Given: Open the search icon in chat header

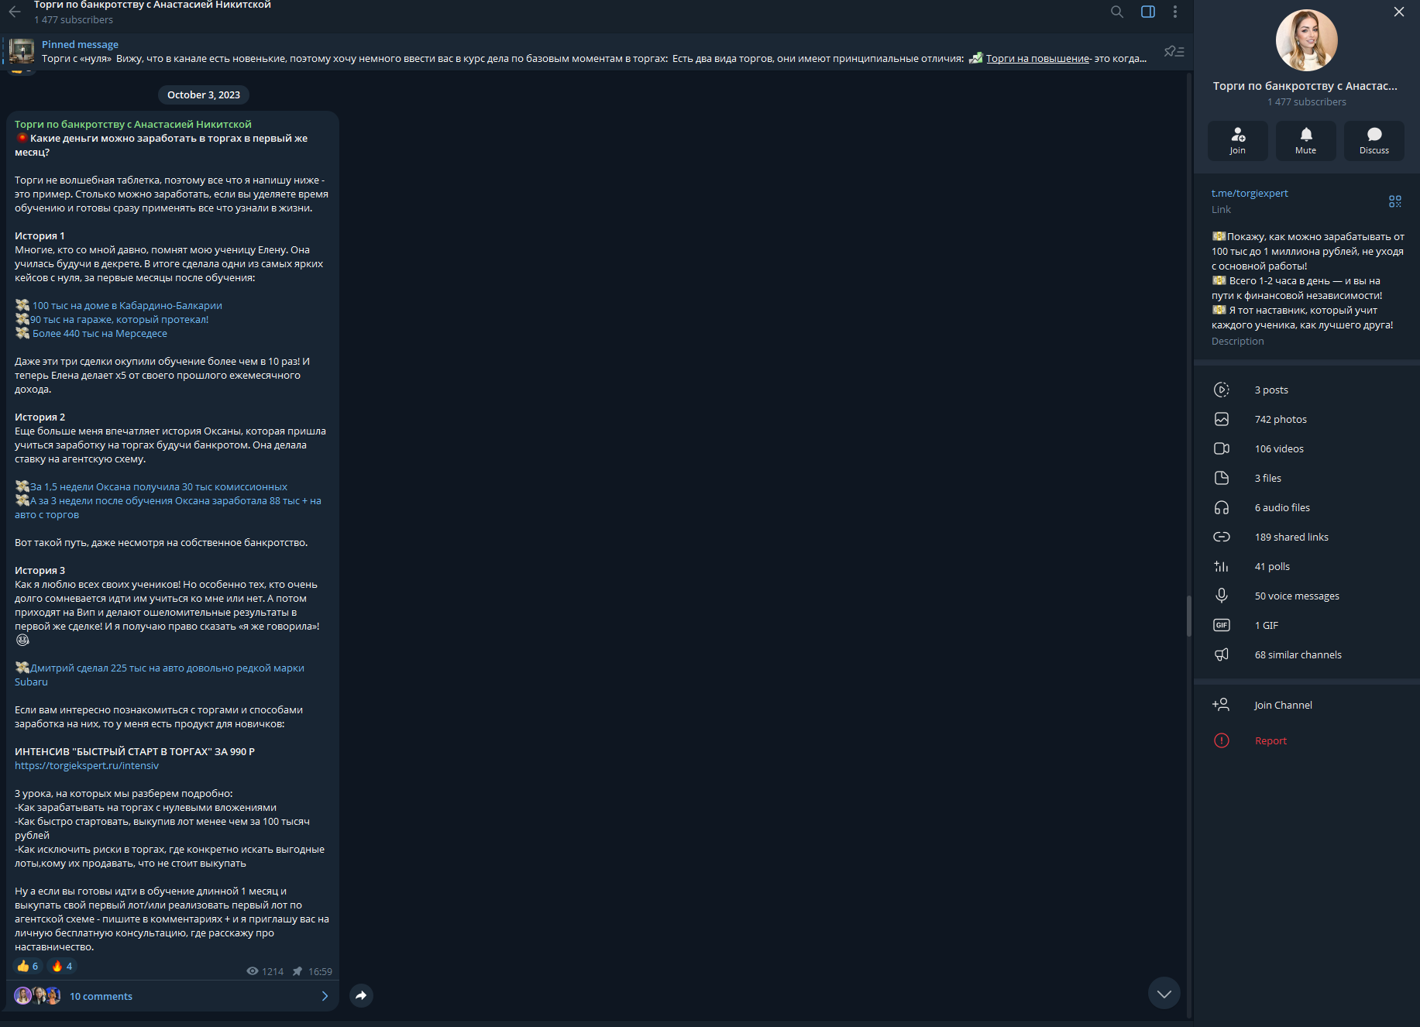Looking at the screenshot, I should (x=1116, y=12).
